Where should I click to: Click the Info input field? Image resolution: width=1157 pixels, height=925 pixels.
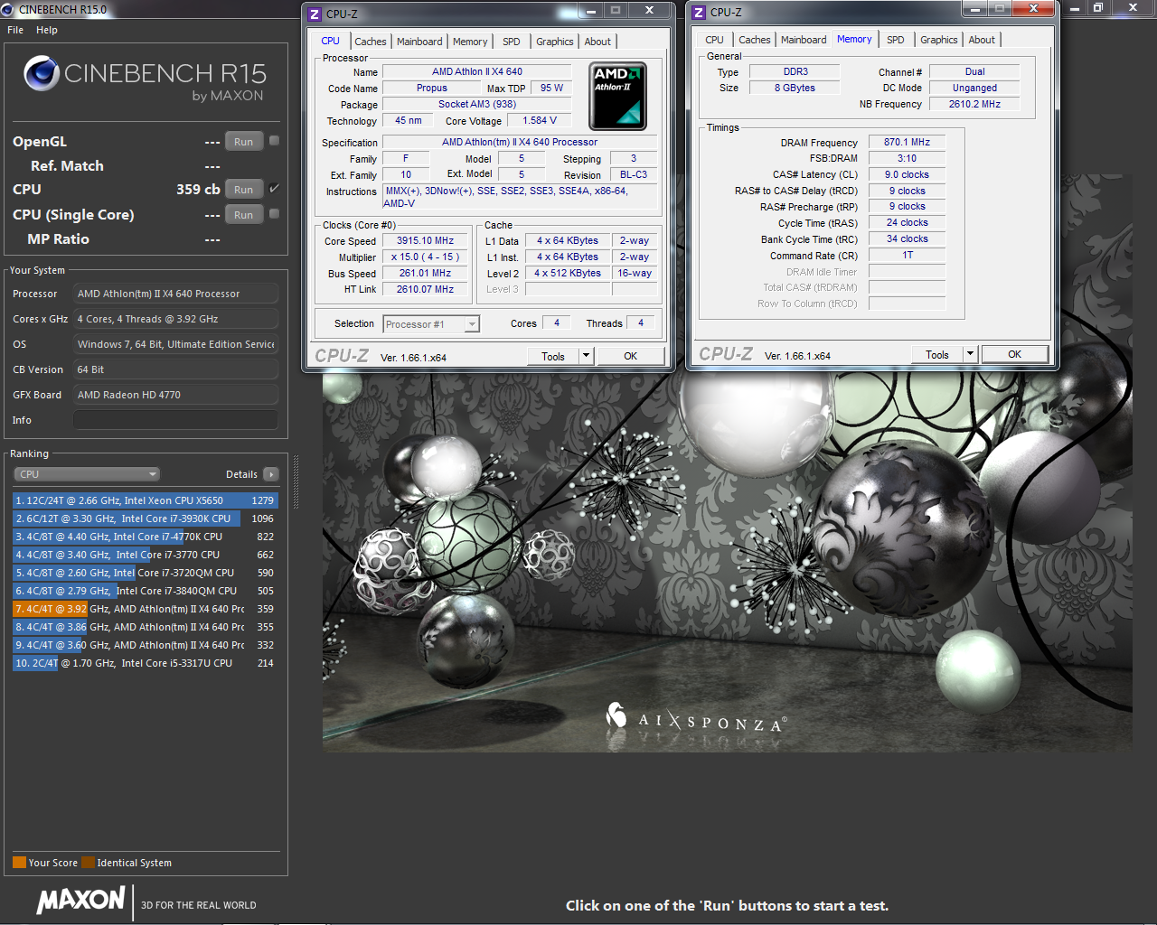(x=176, y=420)
